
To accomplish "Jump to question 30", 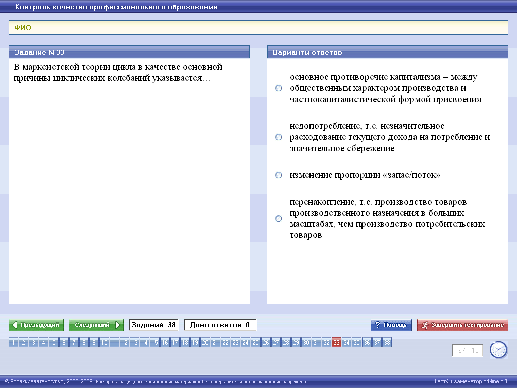I will click(x=306, y=343).
